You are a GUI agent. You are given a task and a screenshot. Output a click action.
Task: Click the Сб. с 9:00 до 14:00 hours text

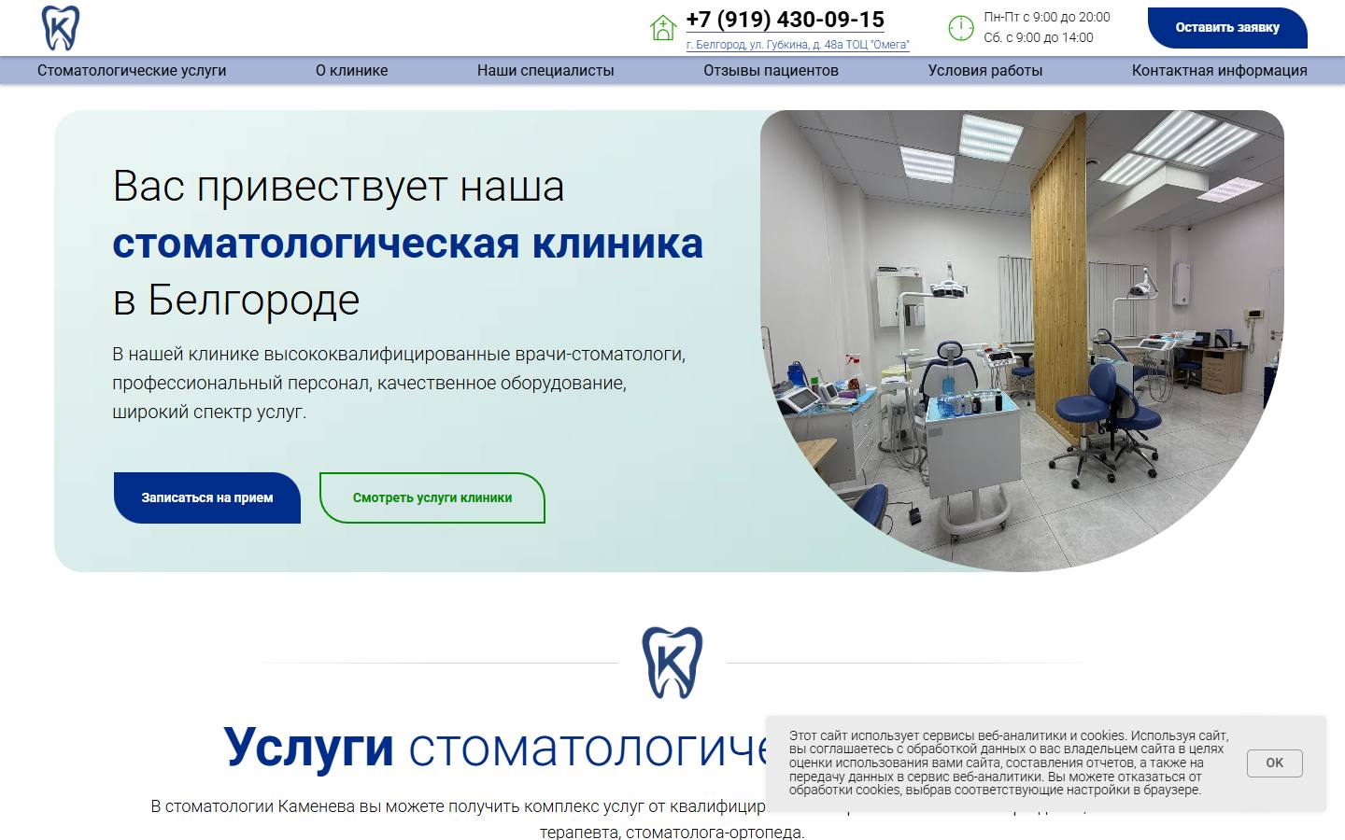pyautogui.click(x=1039, y=37)
